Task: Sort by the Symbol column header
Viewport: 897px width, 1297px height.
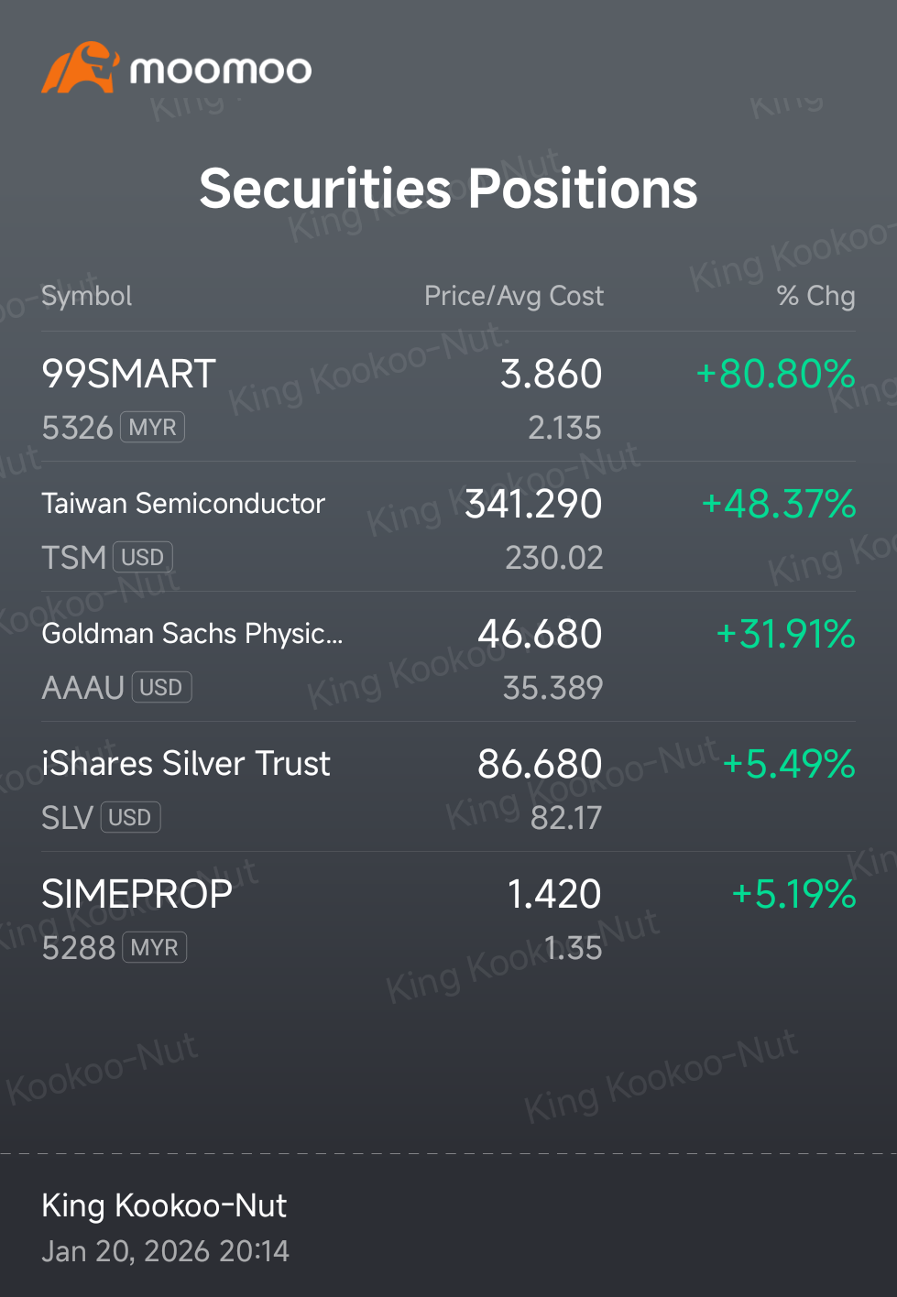Action: [x=87, y=296]
